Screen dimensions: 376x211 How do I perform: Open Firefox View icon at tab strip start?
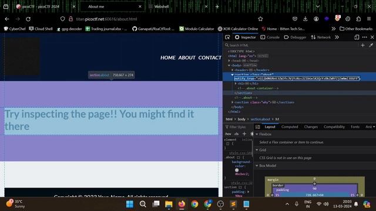point(6,6)
